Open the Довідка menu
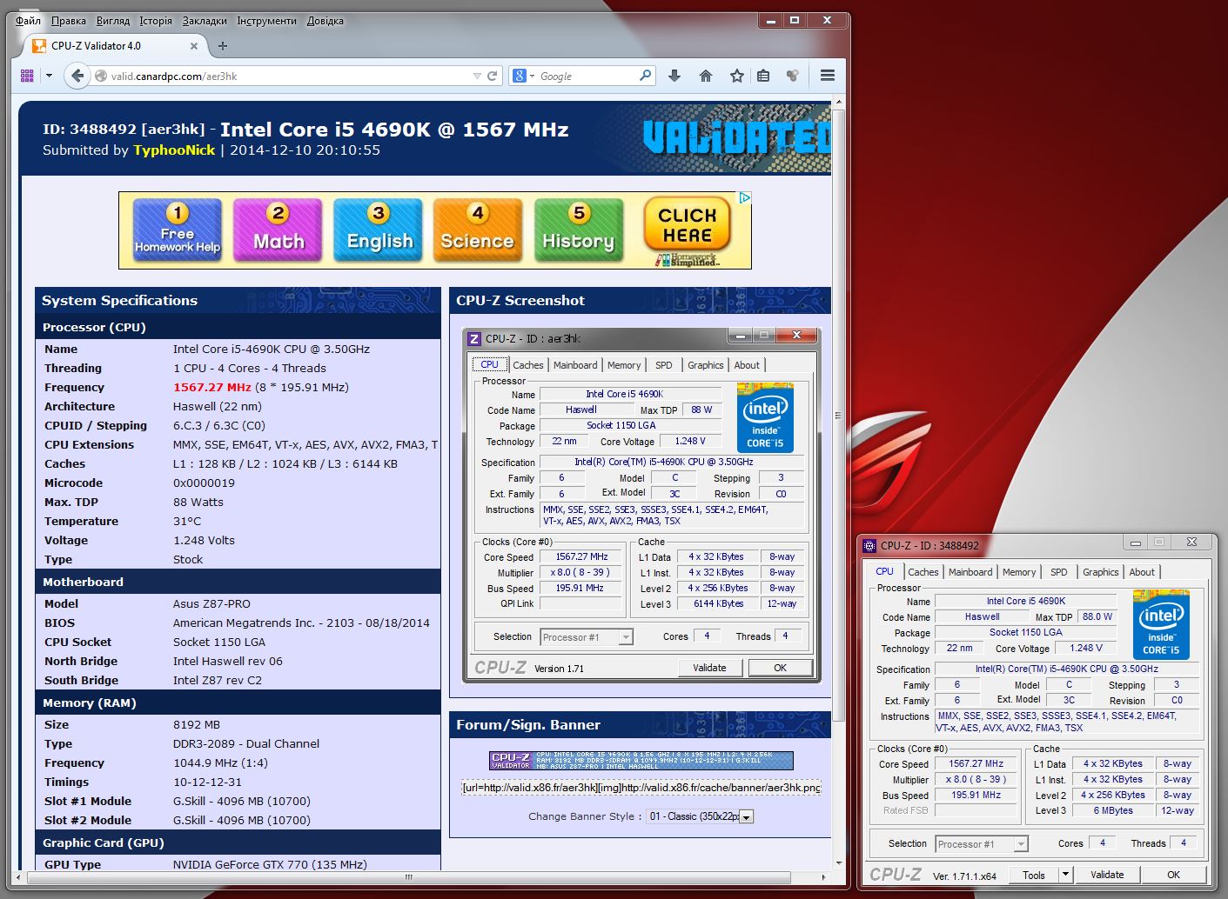Image resolution: width=1228 pixels, height=899 pixels. pos(325,21)
